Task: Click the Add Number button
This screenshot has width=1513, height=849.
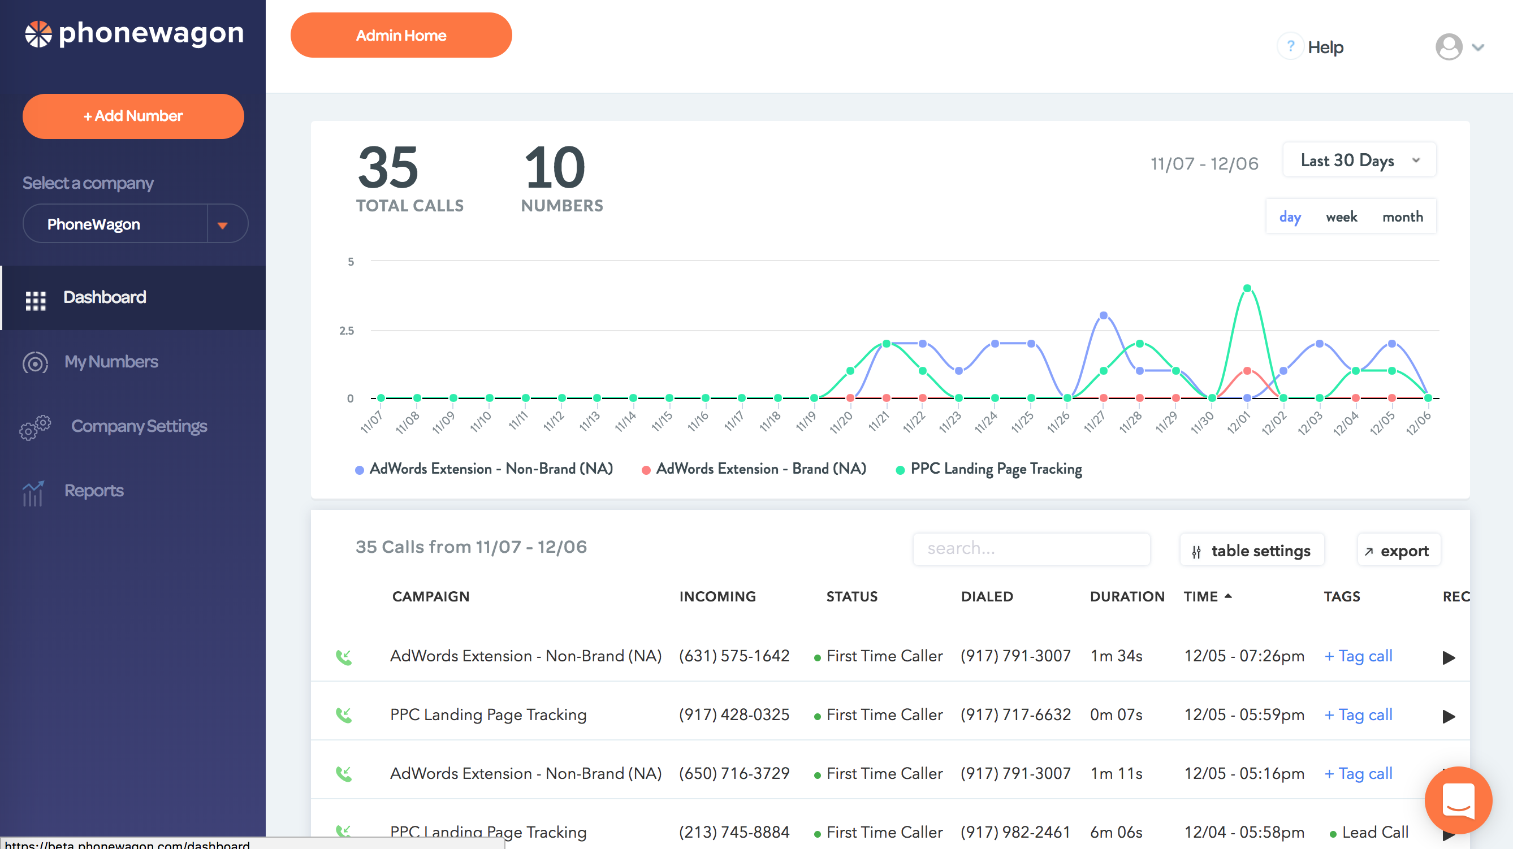Action: (x=133, y=116)
